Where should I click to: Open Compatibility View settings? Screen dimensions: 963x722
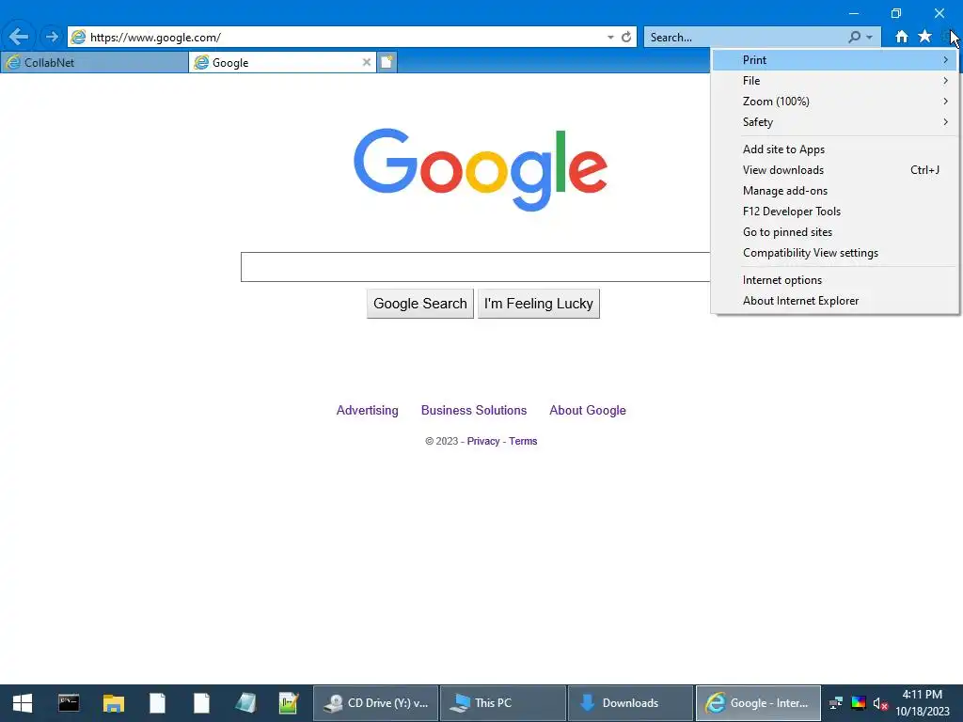pos(835,253)
